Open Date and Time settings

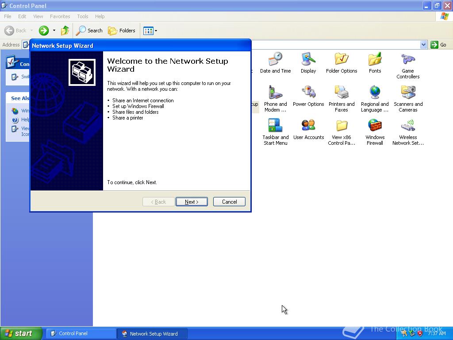[275, 62]
